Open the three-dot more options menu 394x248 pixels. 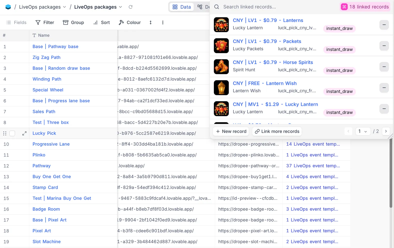(163, 22)
